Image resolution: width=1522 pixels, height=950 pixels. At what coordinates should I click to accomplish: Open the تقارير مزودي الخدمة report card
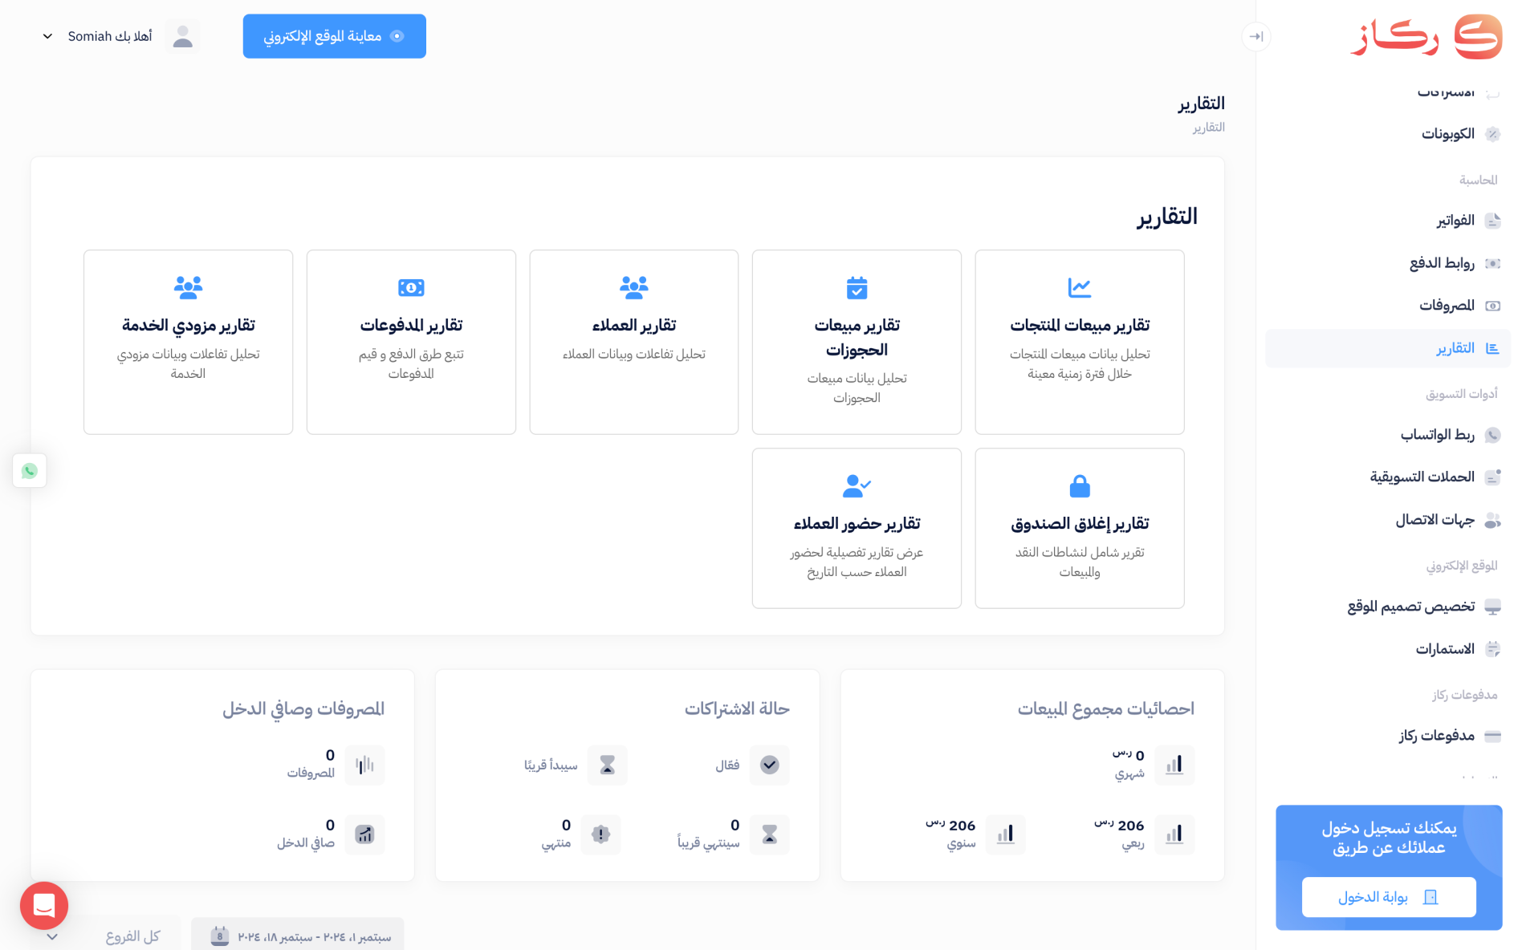click(188, 342)
